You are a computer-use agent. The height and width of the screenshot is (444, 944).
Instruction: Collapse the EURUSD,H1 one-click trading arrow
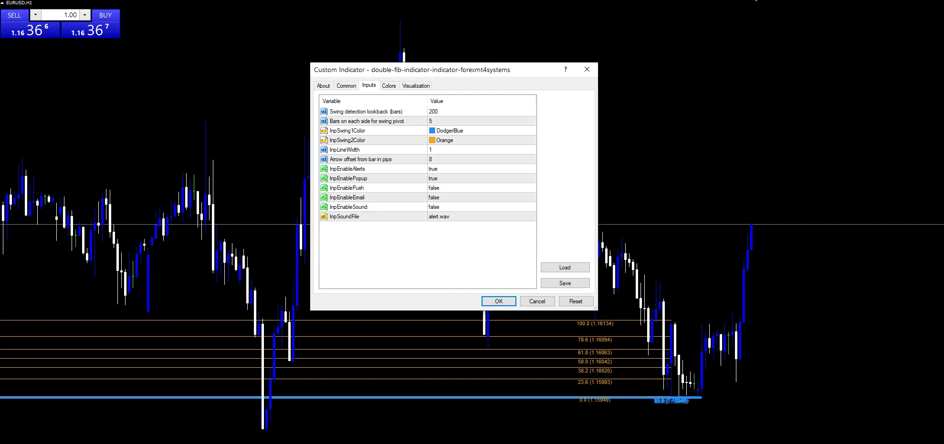pyautogui.click(x=2, y=3)
